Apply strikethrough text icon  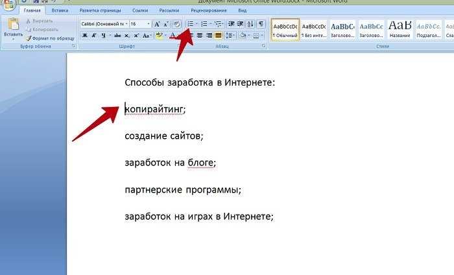pyautogui.click(x=117, y=36)
